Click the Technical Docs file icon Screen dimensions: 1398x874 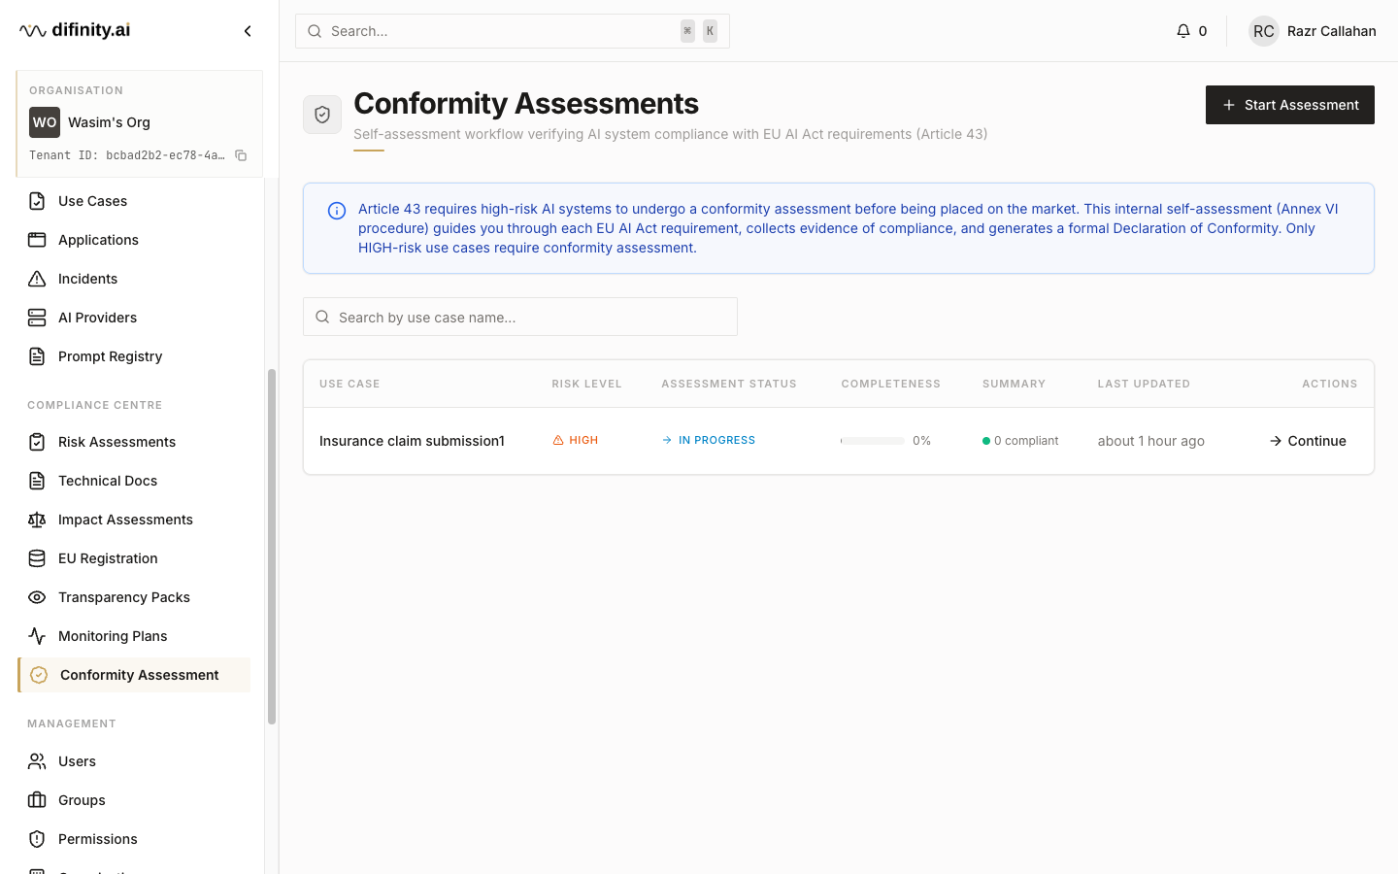tap(37, 481)
